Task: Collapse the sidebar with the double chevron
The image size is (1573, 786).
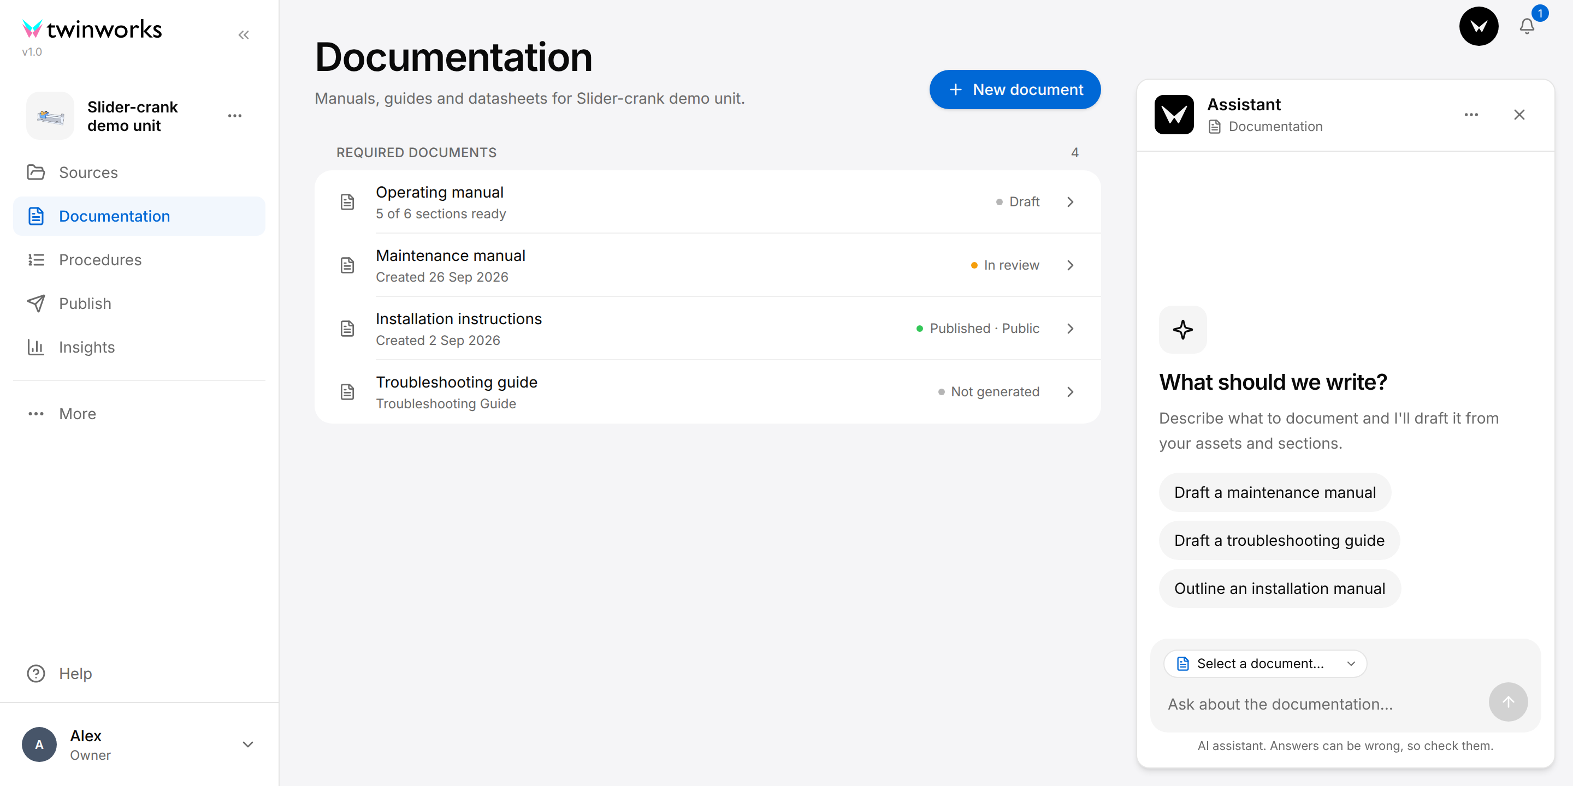Action: 244,35
